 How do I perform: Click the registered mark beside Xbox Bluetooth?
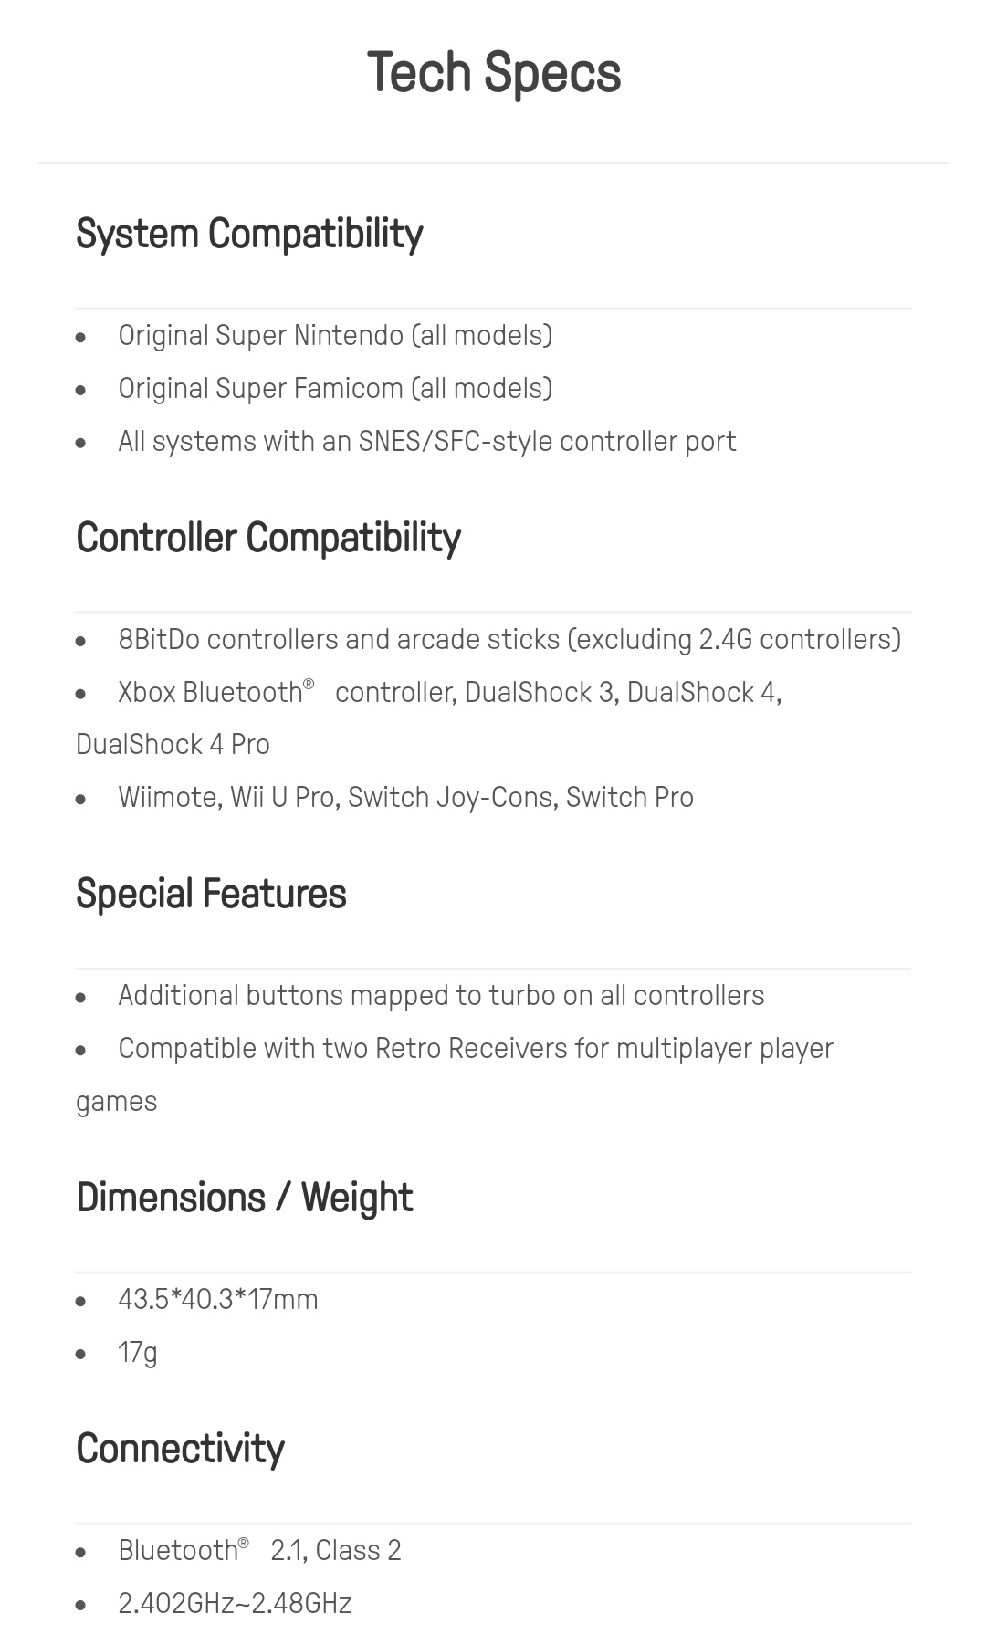click(x=309, y=684)
